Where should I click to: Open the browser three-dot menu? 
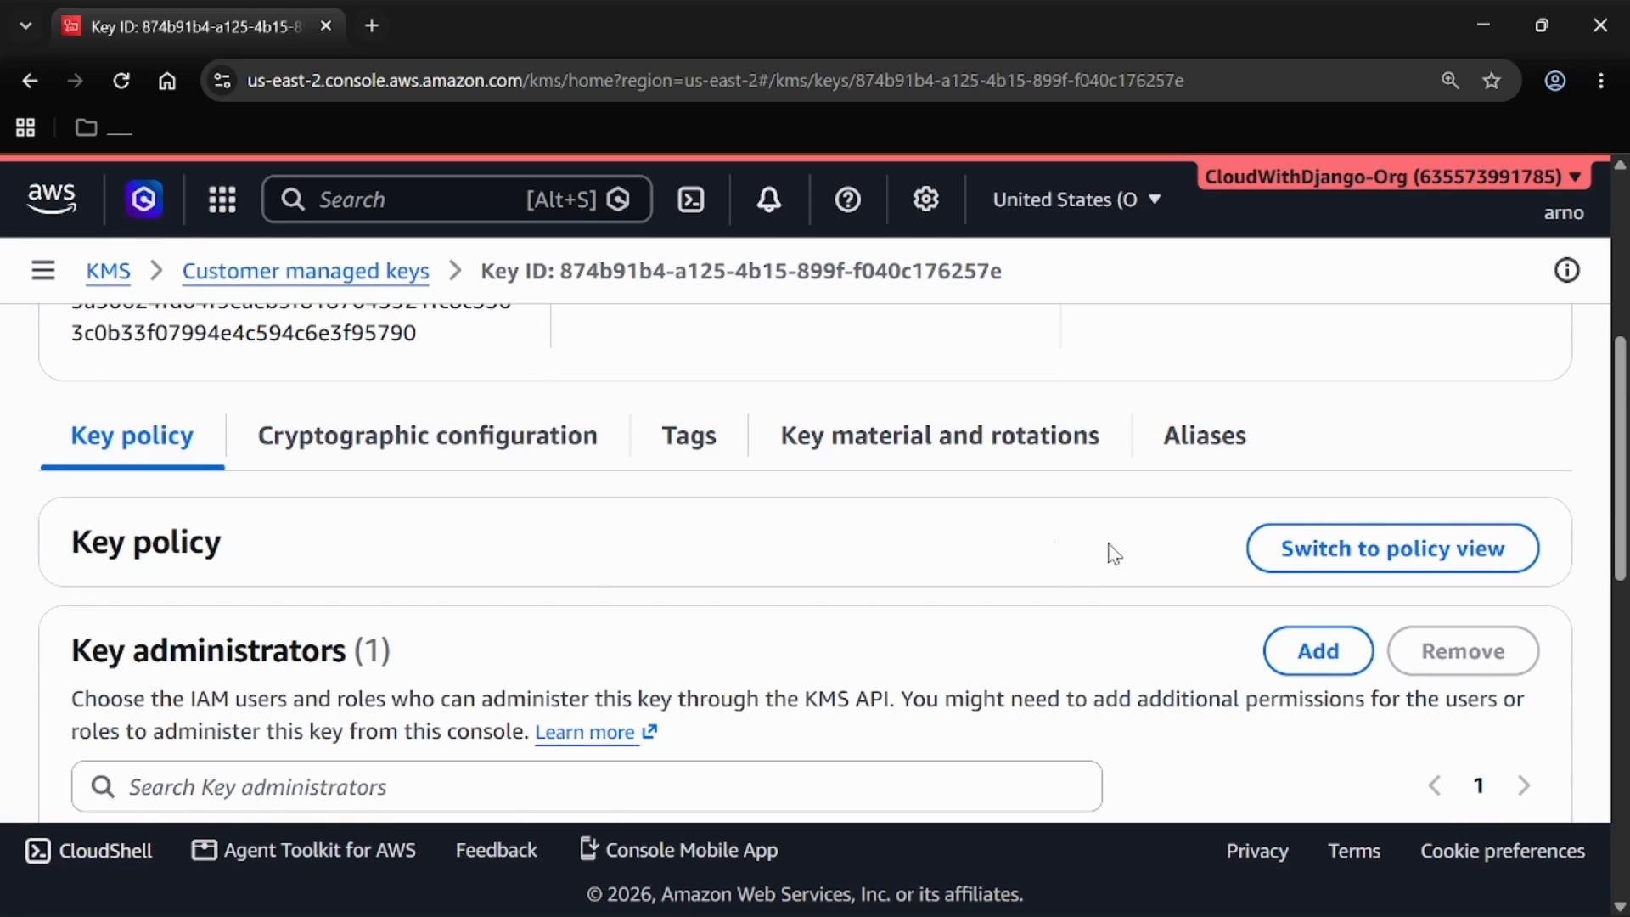(1601, 81)
